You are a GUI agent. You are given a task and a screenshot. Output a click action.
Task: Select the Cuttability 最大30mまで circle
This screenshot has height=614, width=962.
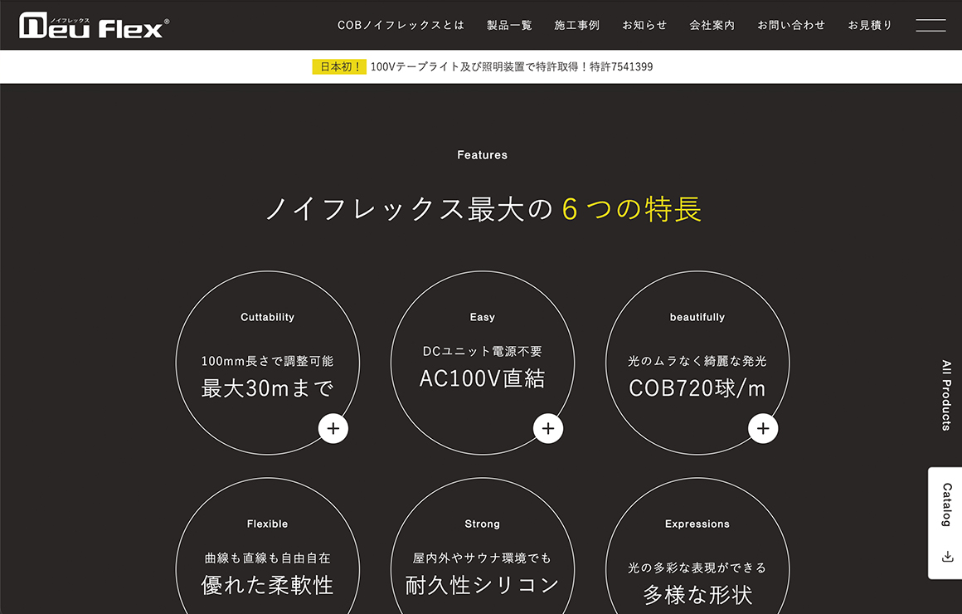(x=268, y=363)
